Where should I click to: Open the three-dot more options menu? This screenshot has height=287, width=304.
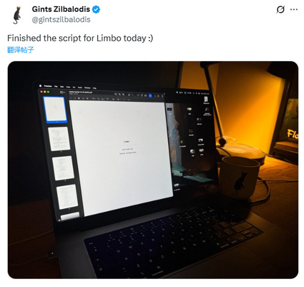pos(294,9)
